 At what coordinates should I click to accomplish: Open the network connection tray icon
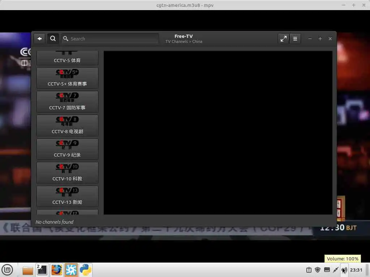(x=336, y=270)
